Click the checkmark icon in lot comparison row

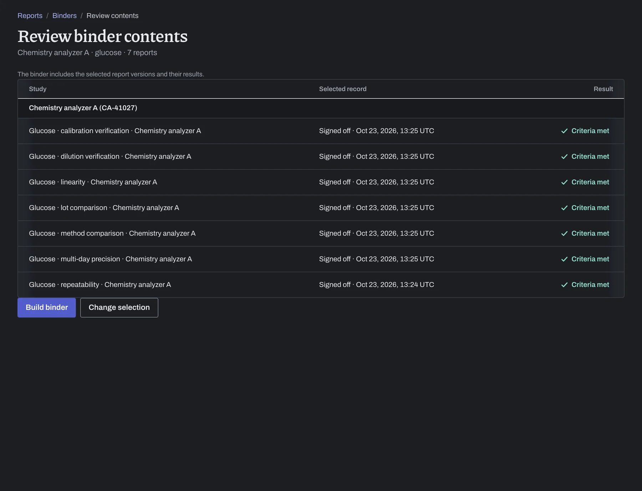564,208
